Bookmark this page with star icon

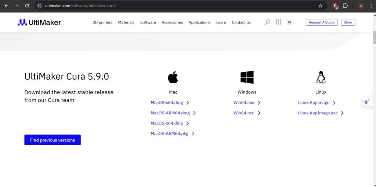click(321, 6)
